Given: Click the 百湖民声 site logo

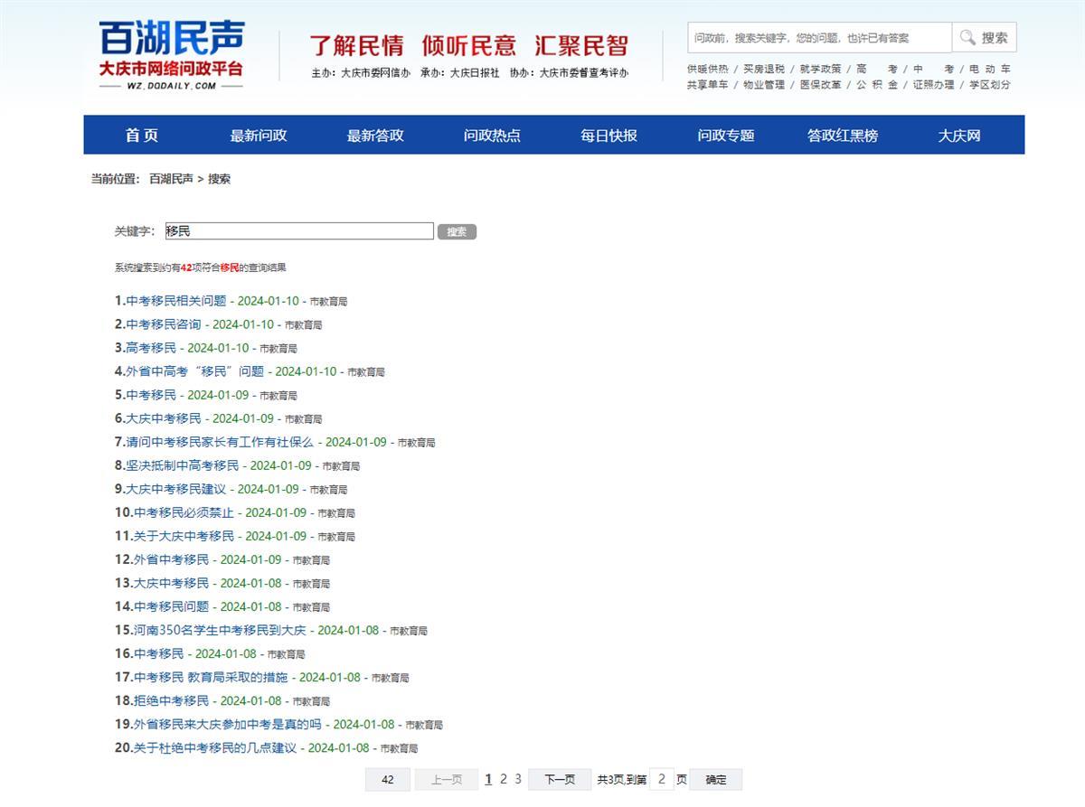Looking at the screenshot, I should (171, 54).
